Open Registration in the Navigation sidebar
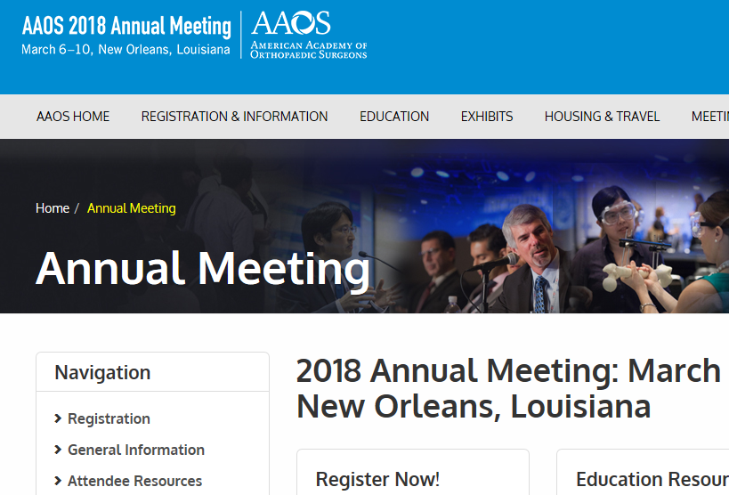This screenshot has width=729, height=495. [109, 418]
